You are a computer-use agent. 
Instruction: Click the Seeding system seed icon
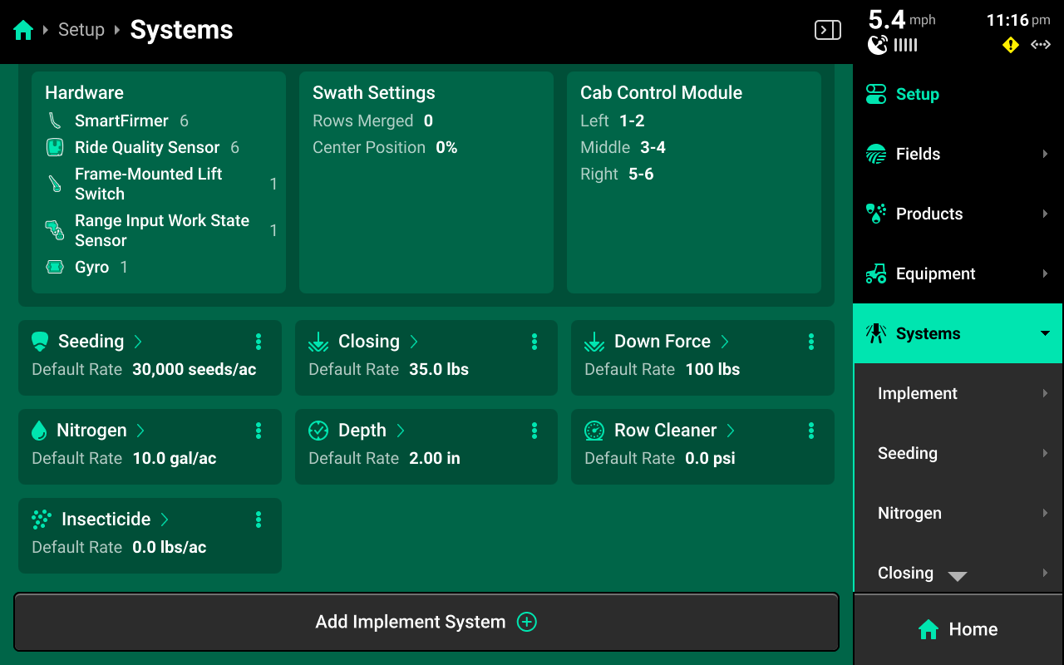40,342
